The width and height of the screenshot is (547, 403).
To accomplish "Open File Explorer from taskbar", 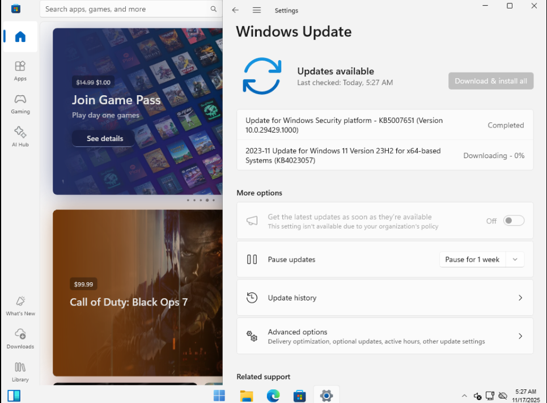I will 246,396.
